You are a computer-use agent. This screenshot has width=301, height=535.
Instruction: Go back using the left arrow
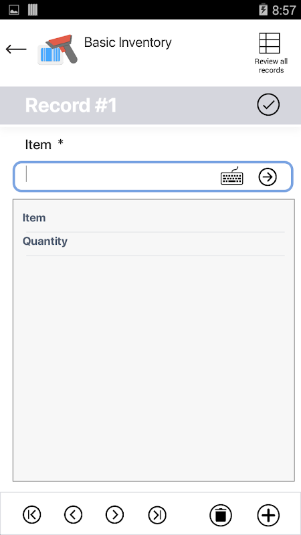(16, 49)
